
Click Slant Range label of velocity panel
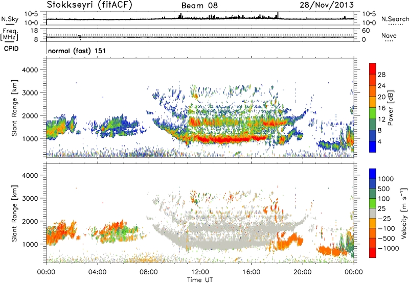click(x=14, y=213)
